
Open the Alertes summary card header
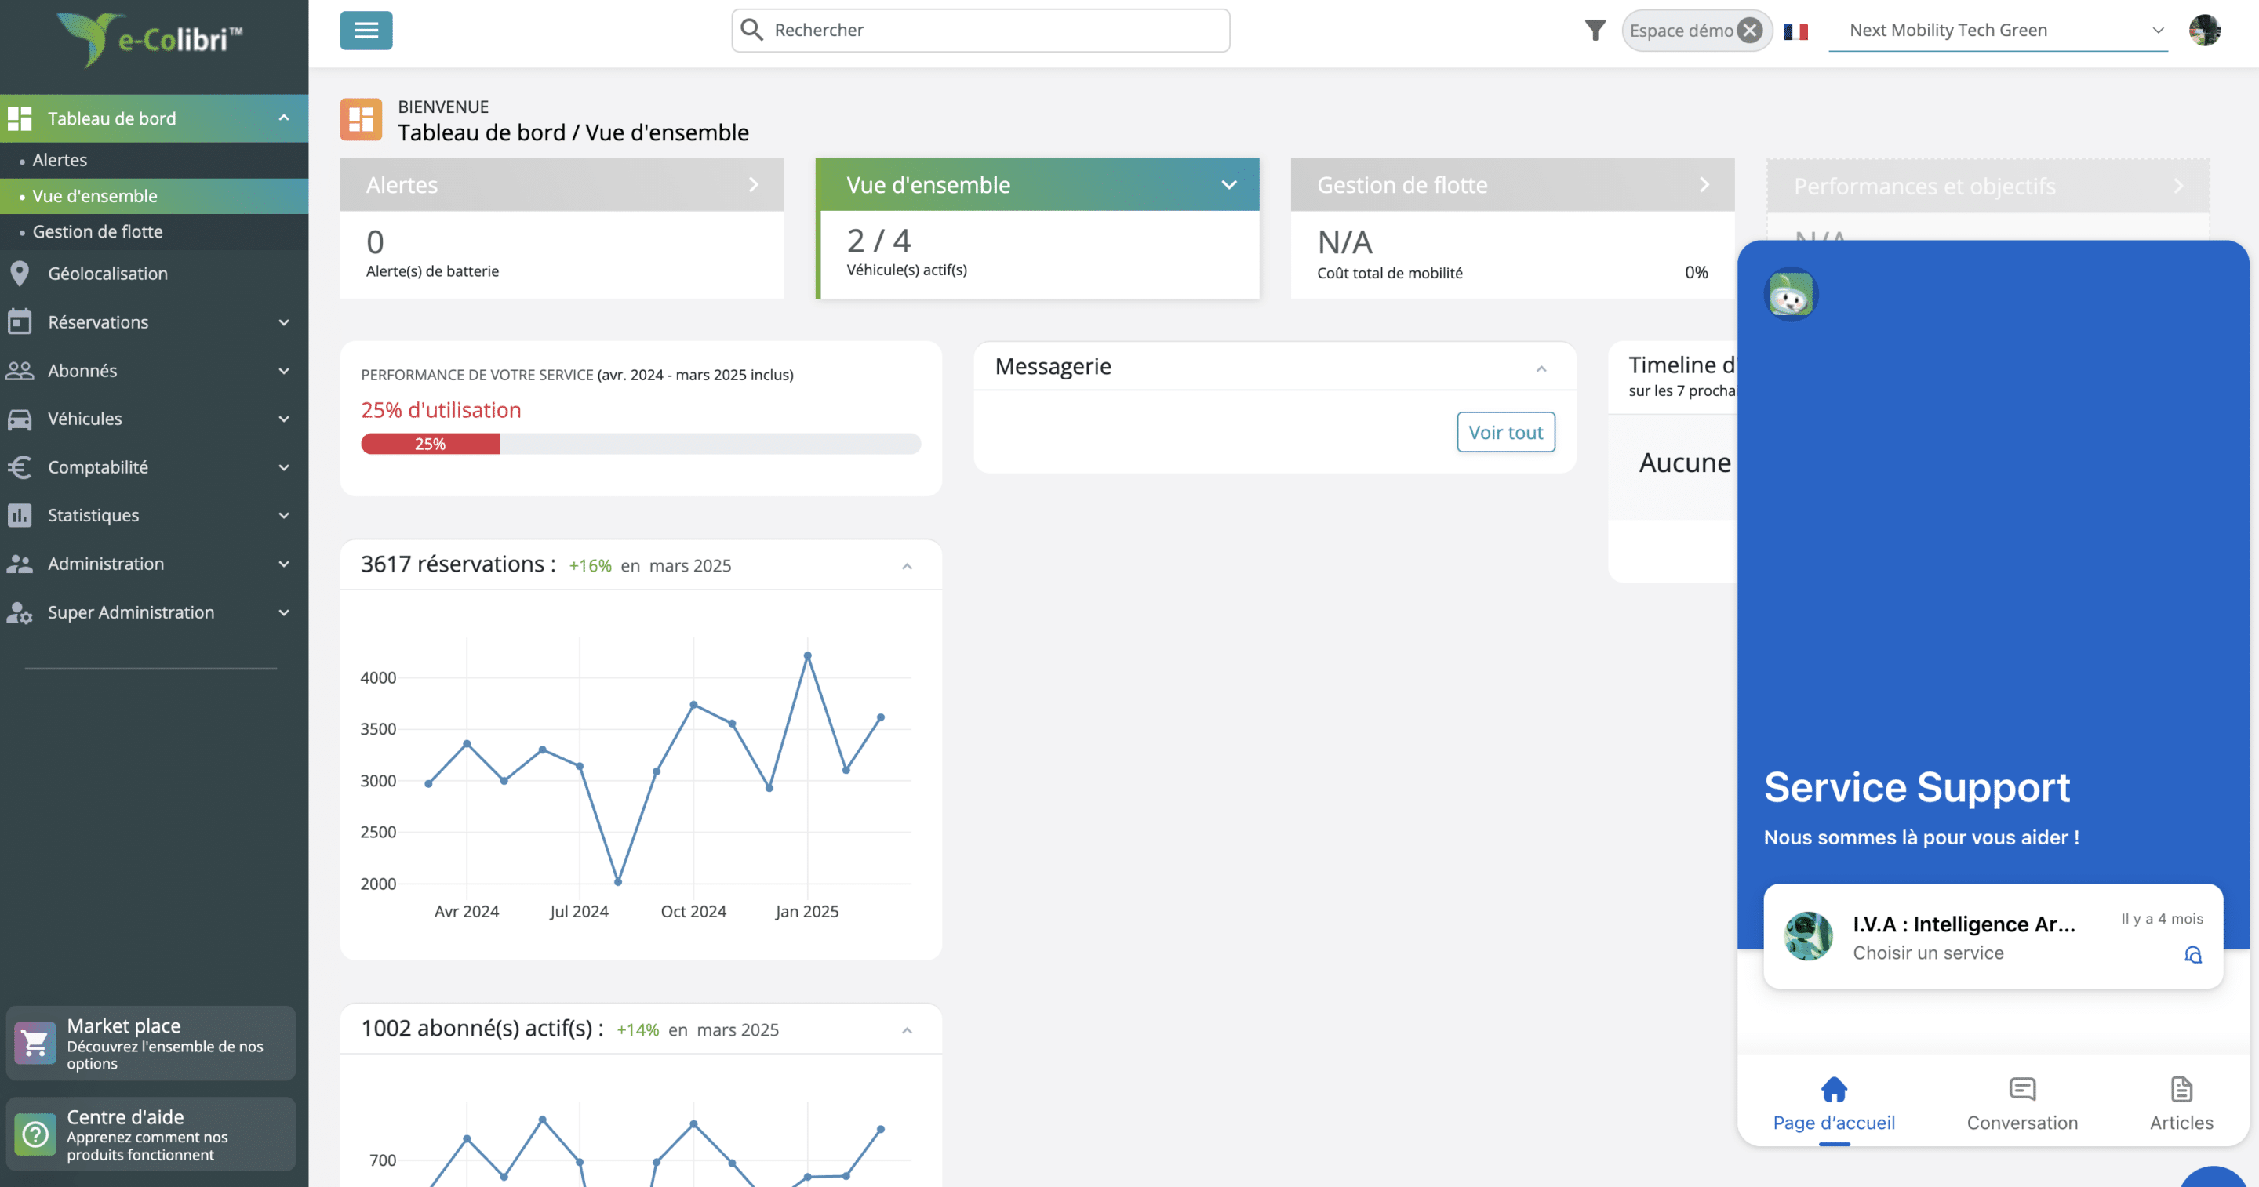tap(562, 185)
